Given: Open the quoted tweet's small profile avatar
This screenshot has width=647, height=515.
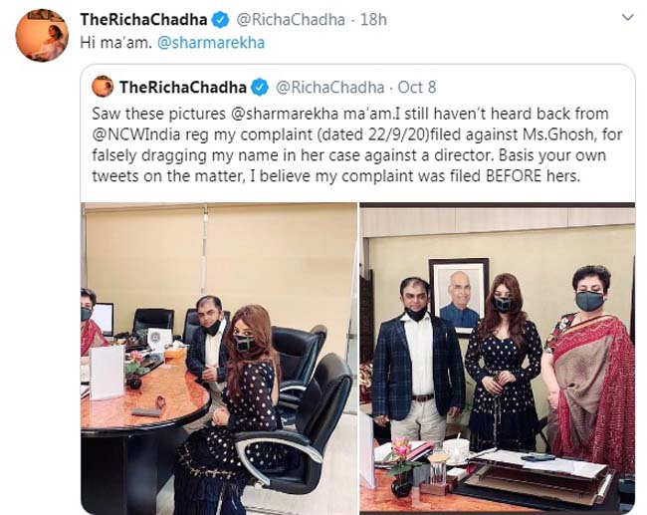Looking at the screenshot, I should (104, 86).
